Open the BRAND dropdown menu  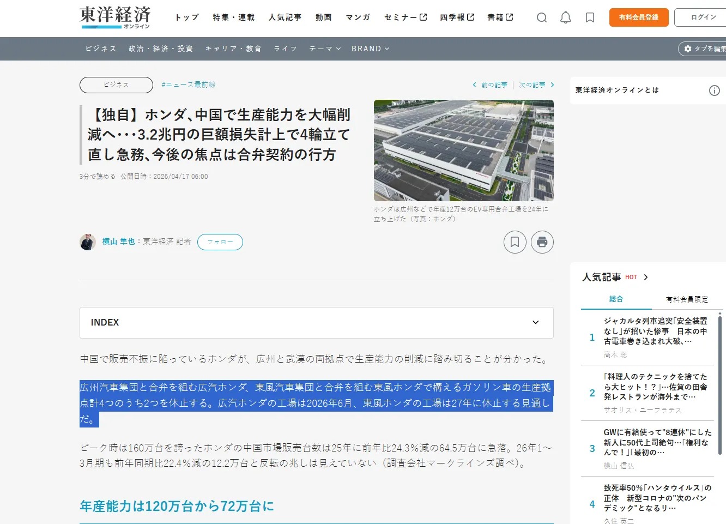pos(371,49)
